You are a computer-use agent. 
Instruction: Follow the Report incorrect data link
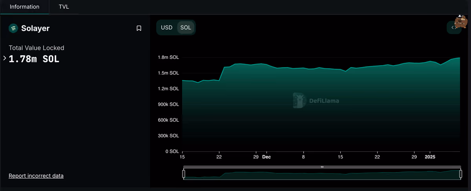point(36,176)
